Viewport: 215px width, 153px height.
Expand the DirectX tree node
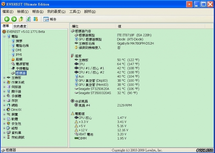(4, 110)
